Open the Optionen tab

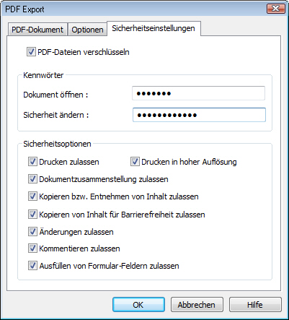click(87, 30)
